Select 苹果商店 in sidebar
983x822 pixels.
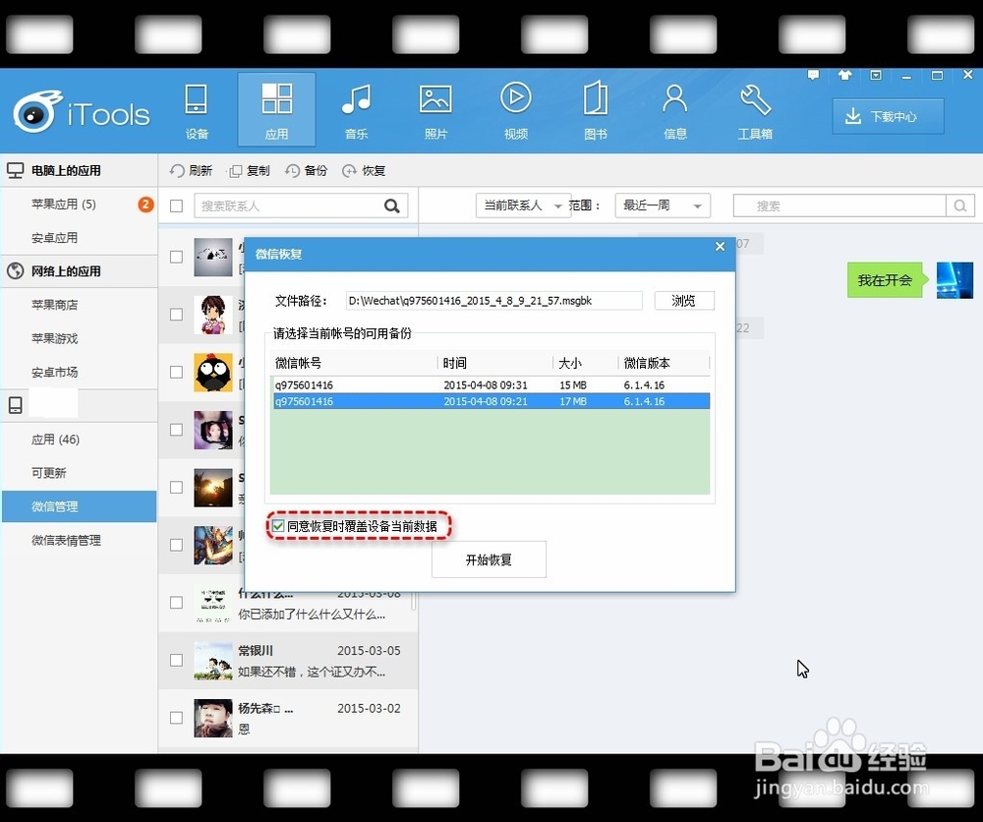coord(54,305)
